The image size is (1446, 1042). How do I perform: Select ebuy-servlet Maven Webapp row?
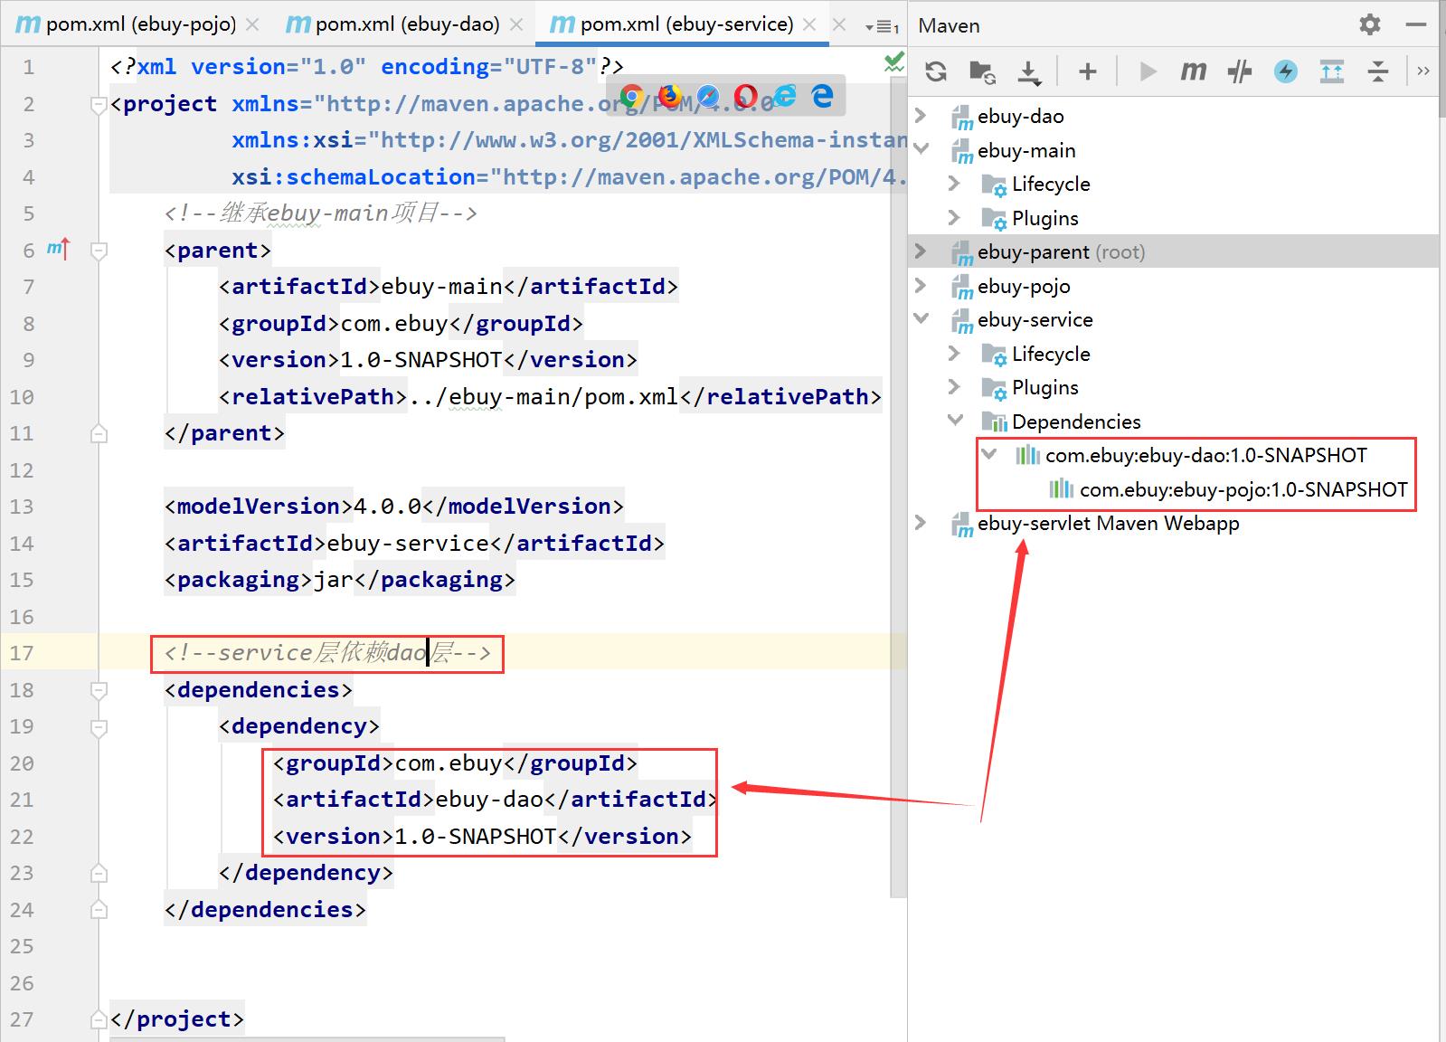[1173, 524]
